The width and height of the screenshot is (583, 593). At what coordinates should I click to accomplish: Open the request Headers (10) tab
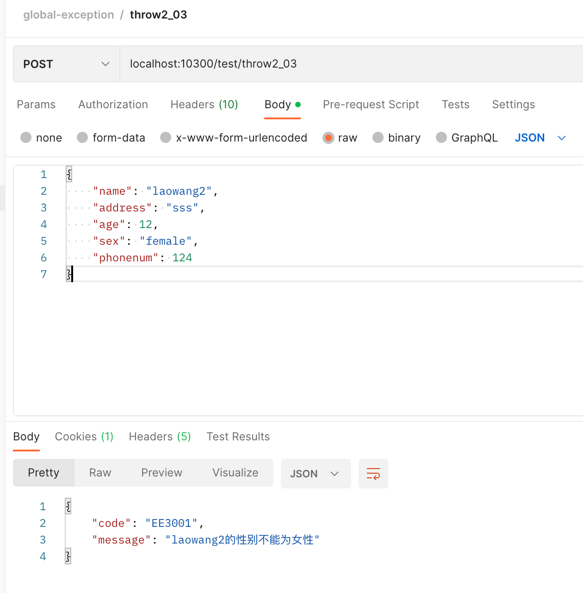coord(204,105)
